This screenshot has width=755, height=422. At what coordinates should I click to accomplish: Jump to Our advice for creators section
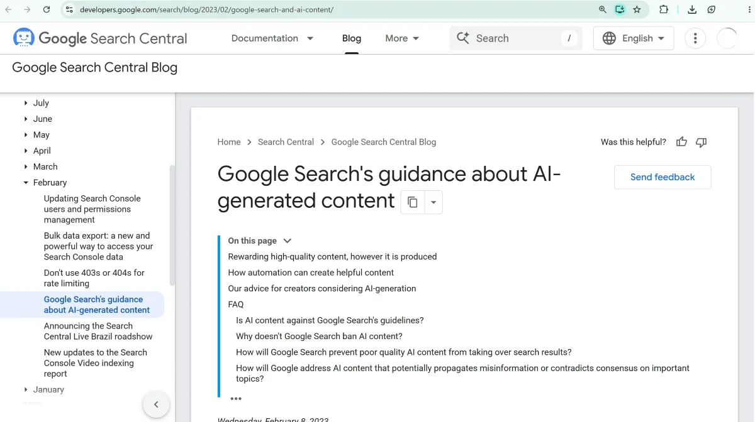[322, 289]
